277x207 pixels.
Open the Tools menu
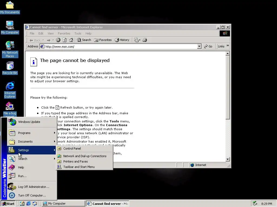tap(78, 33)
